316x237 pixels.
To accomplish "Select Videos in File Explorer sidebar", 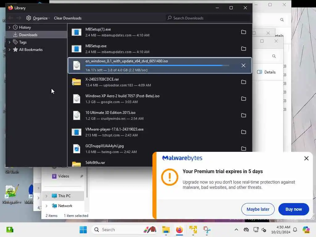I will pos(64,176).
